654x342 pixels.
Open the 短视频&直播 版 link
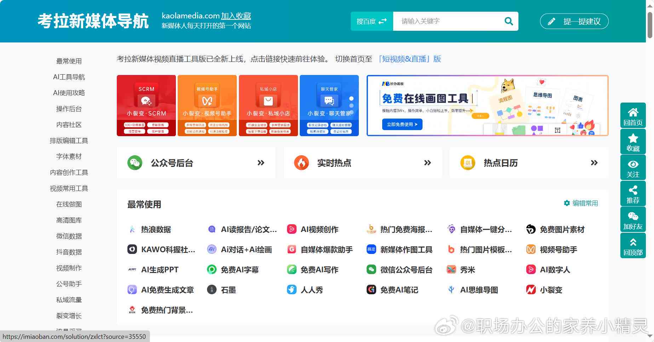409,59
